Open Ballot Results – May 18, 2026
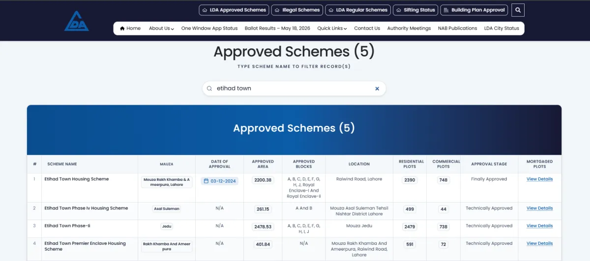The image size is (590, 261). pyautogui.click(x=277, y=29)
